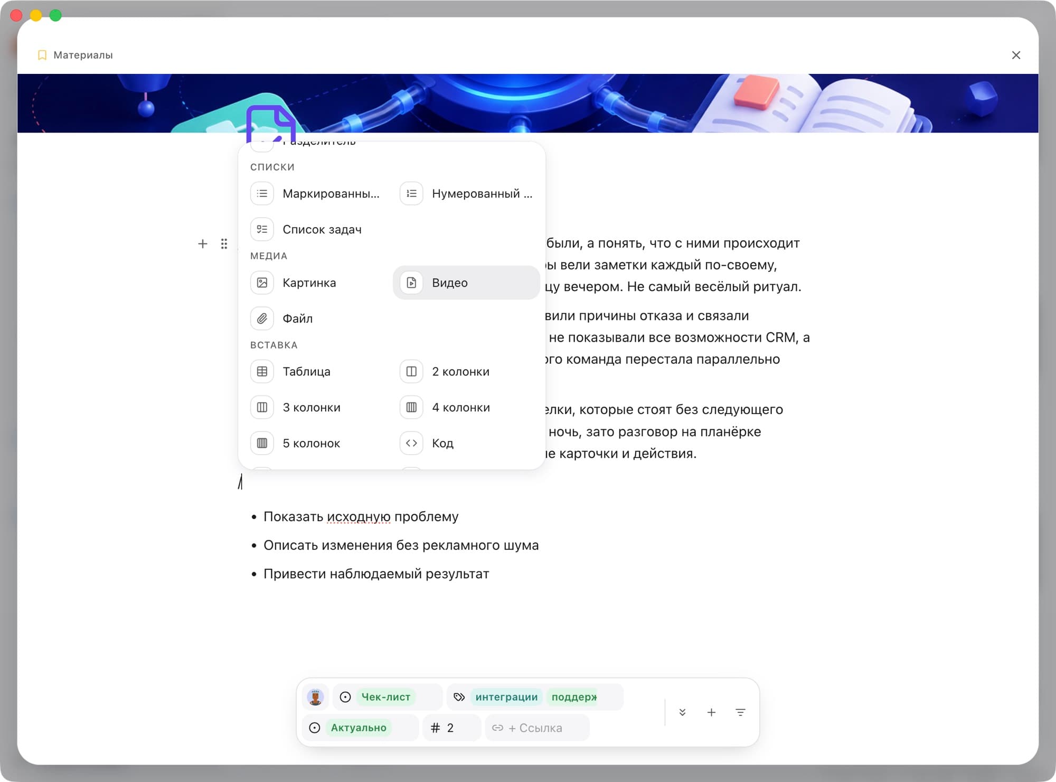
Task: Click the text Описать изменения без рекламного шума
Action: coord(401,545)
